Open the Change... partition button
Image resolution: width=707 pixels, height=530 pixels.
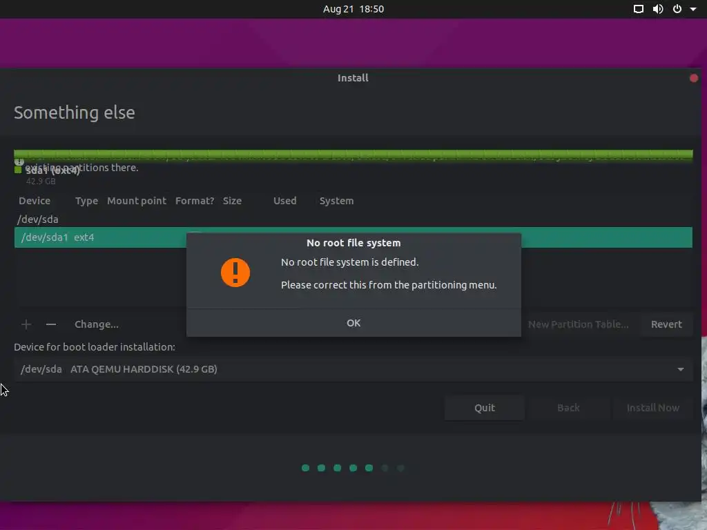97,324
